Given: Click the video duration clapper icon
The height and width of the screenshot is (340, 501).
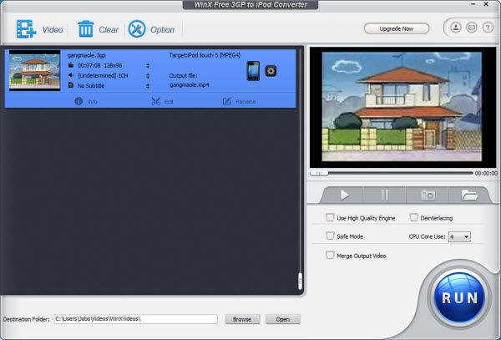Looking at the screenshot, I should (71, 65).
